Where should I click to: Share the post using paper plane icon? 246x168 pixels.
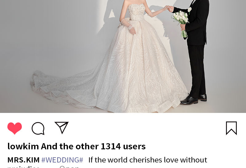pyautogui.click(x=61, y=128)
